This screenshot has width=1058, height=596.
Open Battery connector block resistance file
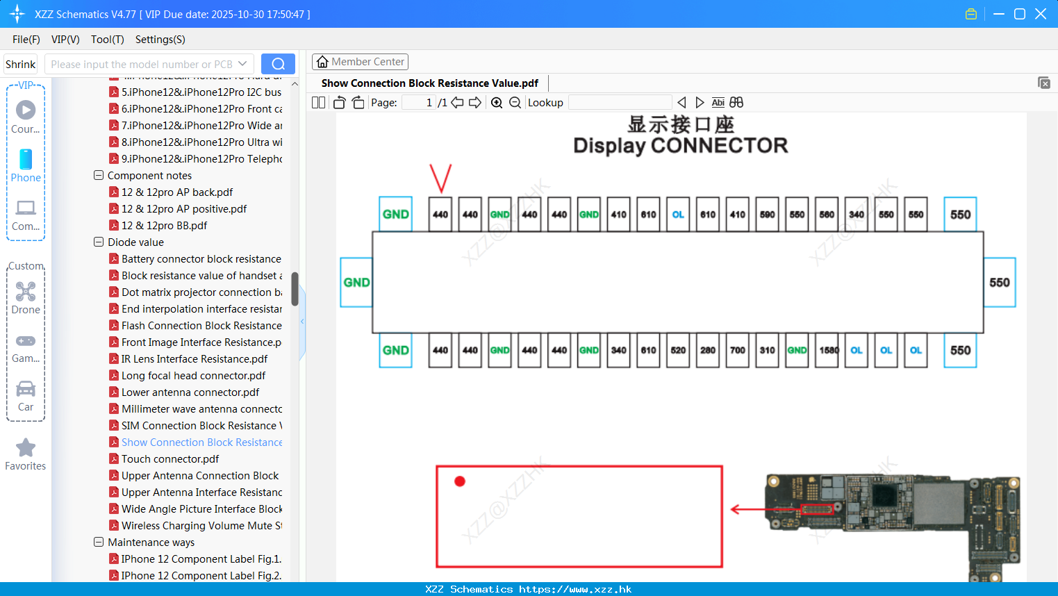[x=195, y=258]
